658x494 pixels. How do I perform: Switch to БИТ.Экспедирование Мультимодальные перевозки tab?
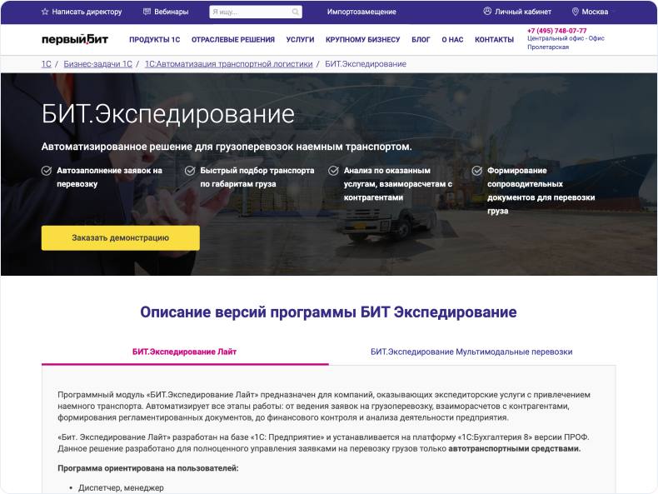[x=471, y=352]
